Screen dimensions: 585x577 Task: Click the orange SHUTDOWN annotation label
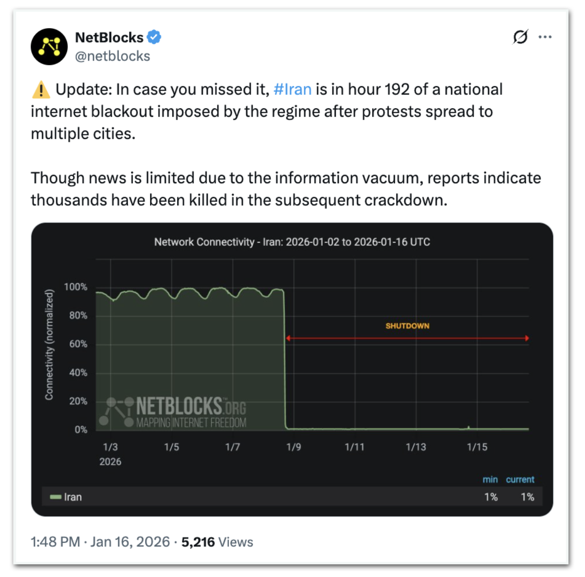[x=407, y=326]
